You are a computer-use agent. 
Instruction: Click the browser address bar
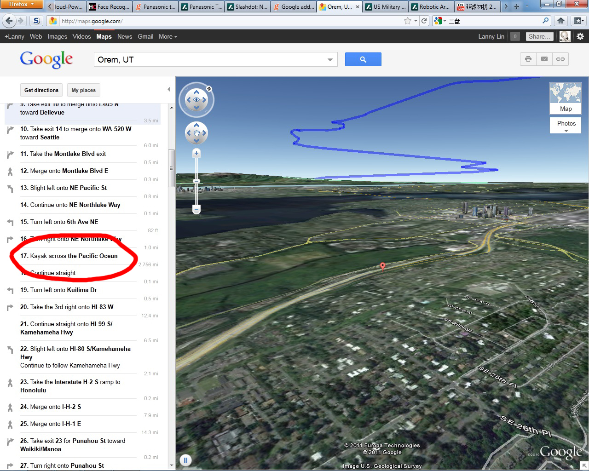[x=230, y=21]
